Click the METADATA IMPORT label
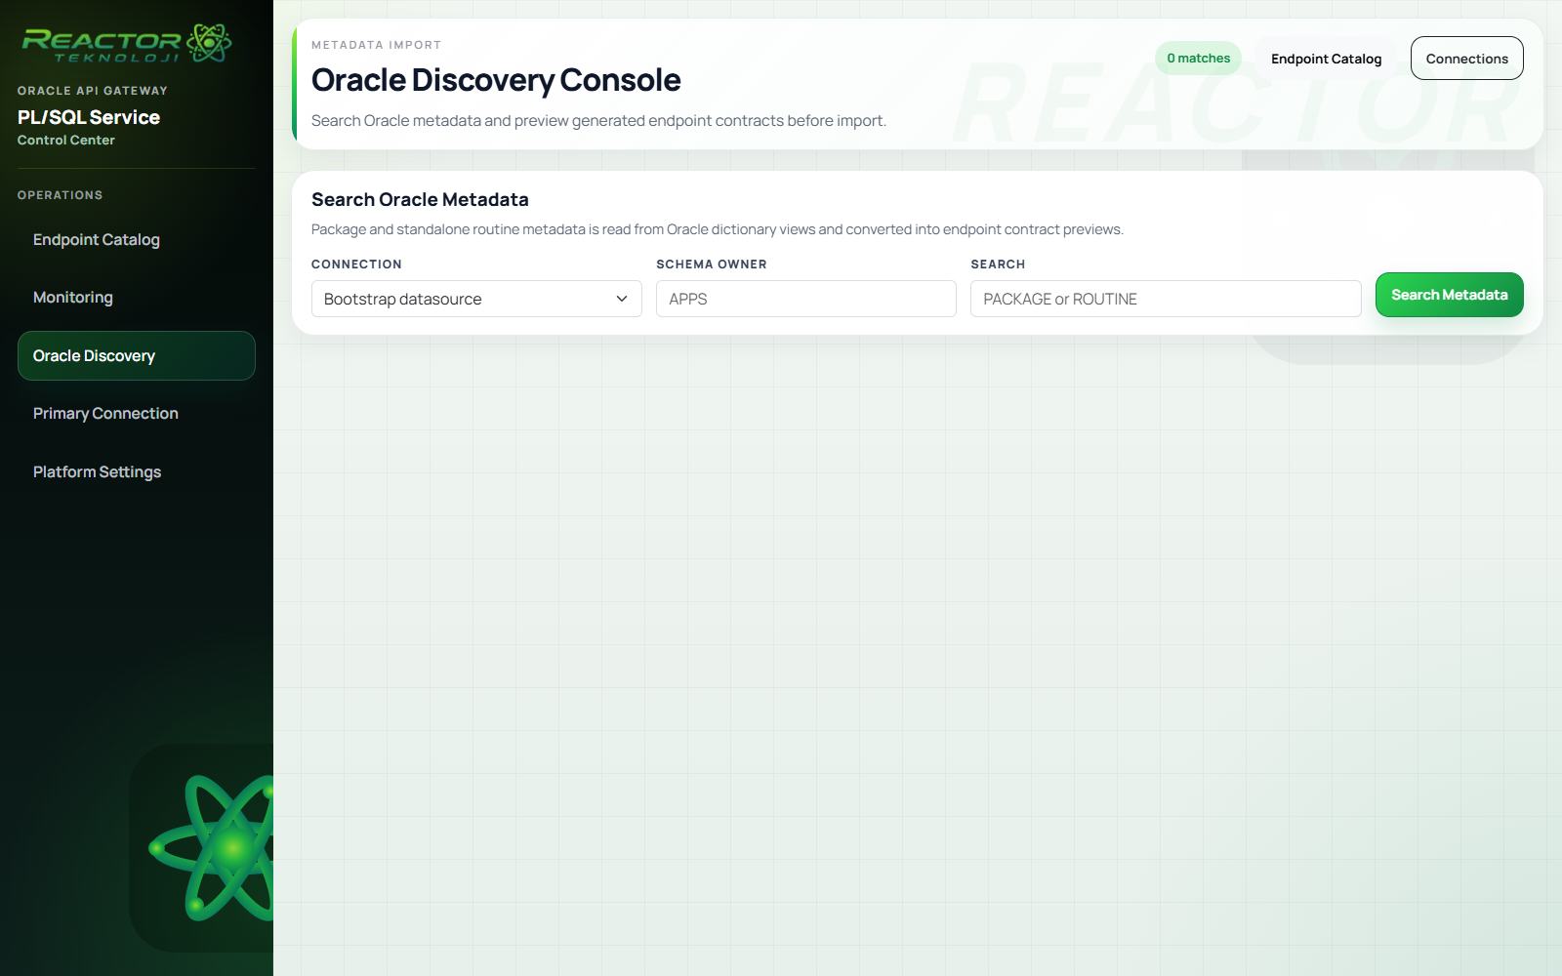 (x=376, y=45)
